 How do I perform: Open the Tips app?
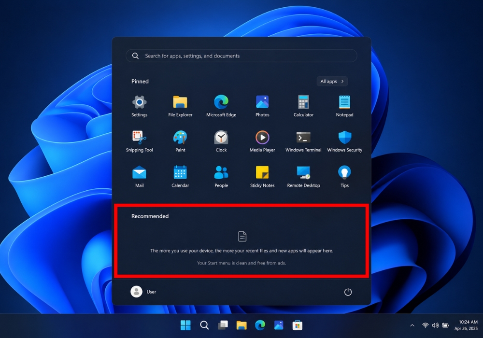(344, 177)
